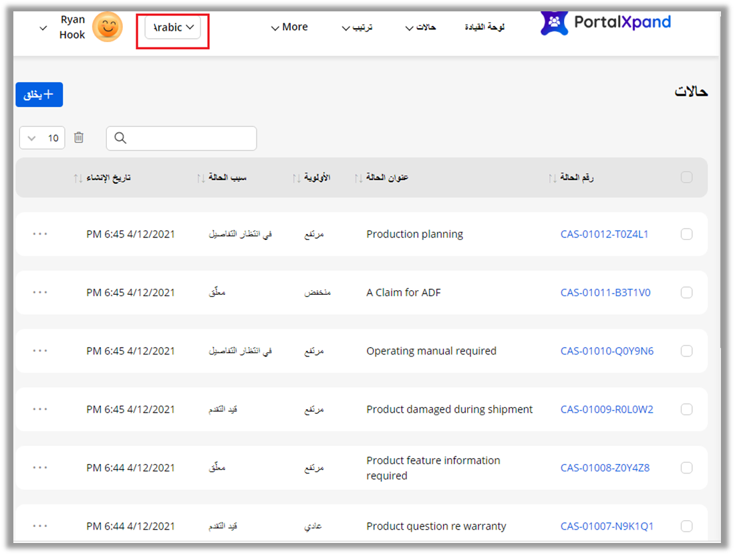Click Ryan Hook's smiley avatar
Image resolution: width=735 pixels, height=555 pixels.
108,27
